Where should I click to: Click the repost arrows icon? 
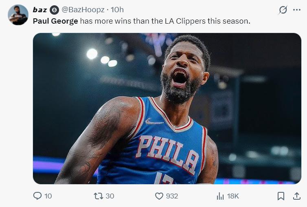(98, 196)
